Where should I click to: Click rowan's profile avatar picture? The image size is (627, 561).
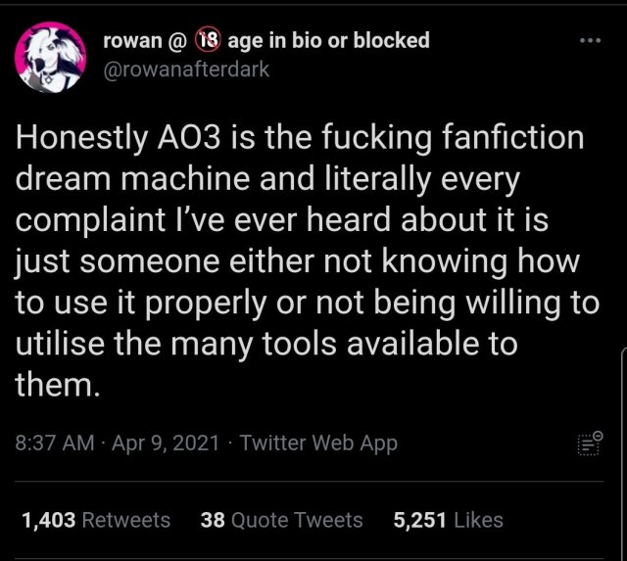point(46,59)
